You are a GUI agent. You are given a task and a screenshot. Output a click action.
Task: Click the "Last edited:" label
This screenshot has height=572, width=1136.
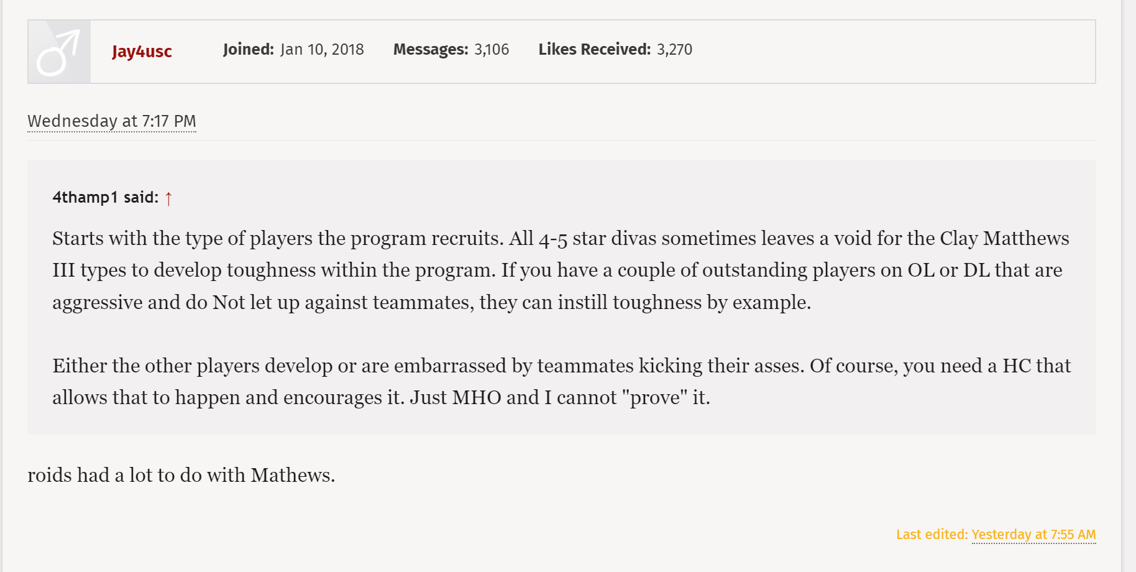pos(932,535)
